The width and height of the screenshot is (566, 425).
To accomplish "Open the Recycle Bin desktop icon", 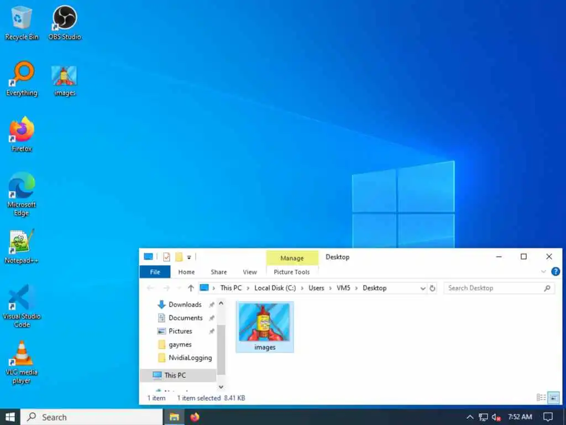I will [x=22, y=23].
